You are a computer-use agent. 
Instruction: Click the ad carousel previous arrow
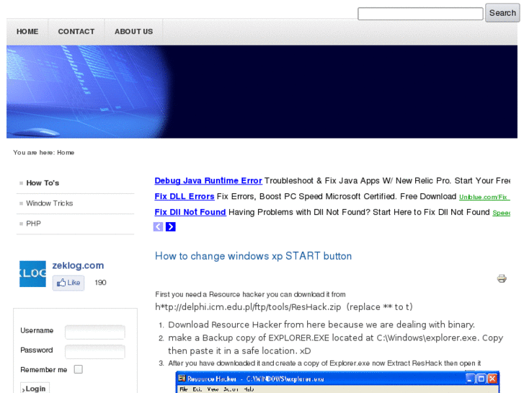point(158,226)
